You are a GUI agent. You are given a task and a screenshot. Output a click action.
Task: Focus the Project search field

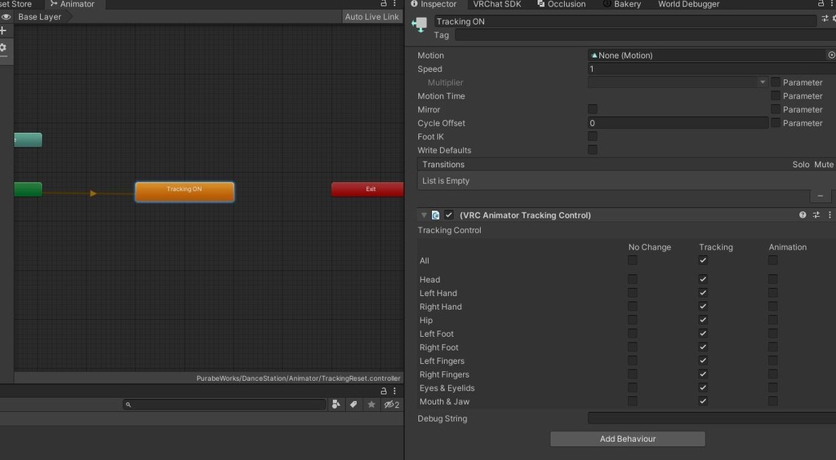(225, 405)
